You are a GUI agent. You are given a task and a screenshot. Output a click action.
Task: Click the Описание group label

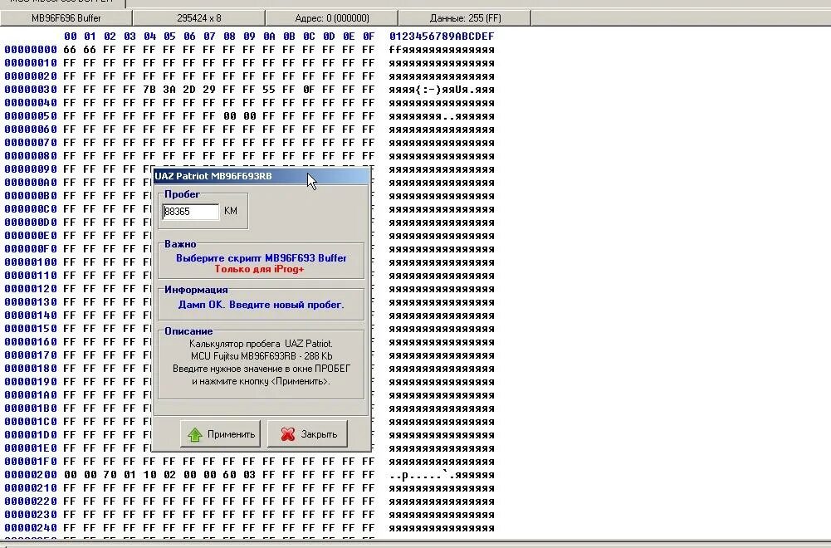tap(188, 331)
